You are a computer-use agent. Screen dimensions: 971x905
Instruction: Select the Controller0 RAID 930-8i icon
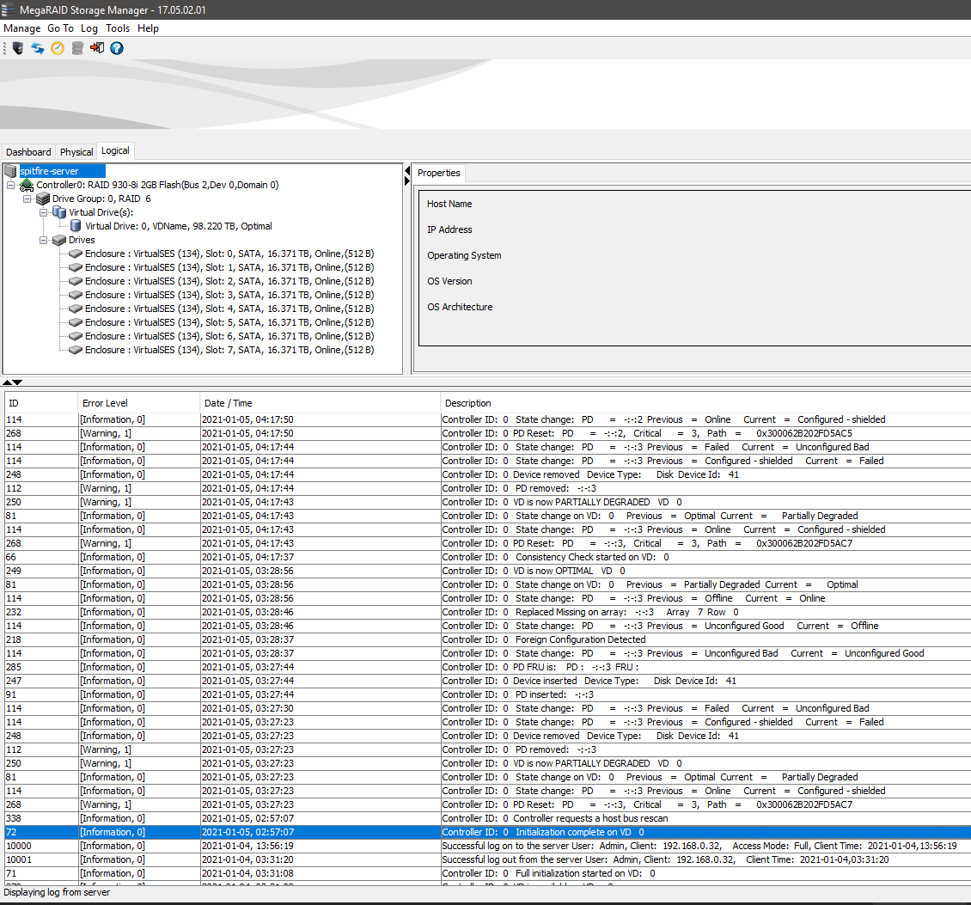click(x=27, y=185)
